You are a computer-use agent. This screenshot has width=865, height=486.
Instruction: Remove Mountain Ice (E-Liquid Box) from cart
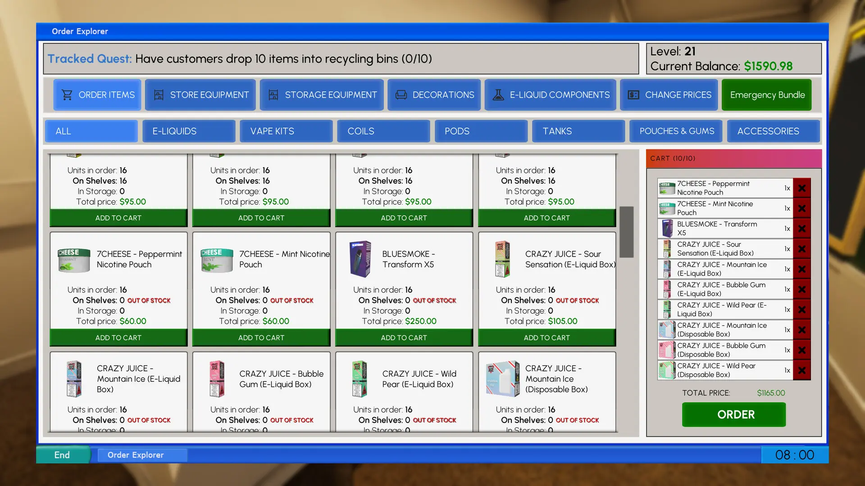tap(802, 269)
